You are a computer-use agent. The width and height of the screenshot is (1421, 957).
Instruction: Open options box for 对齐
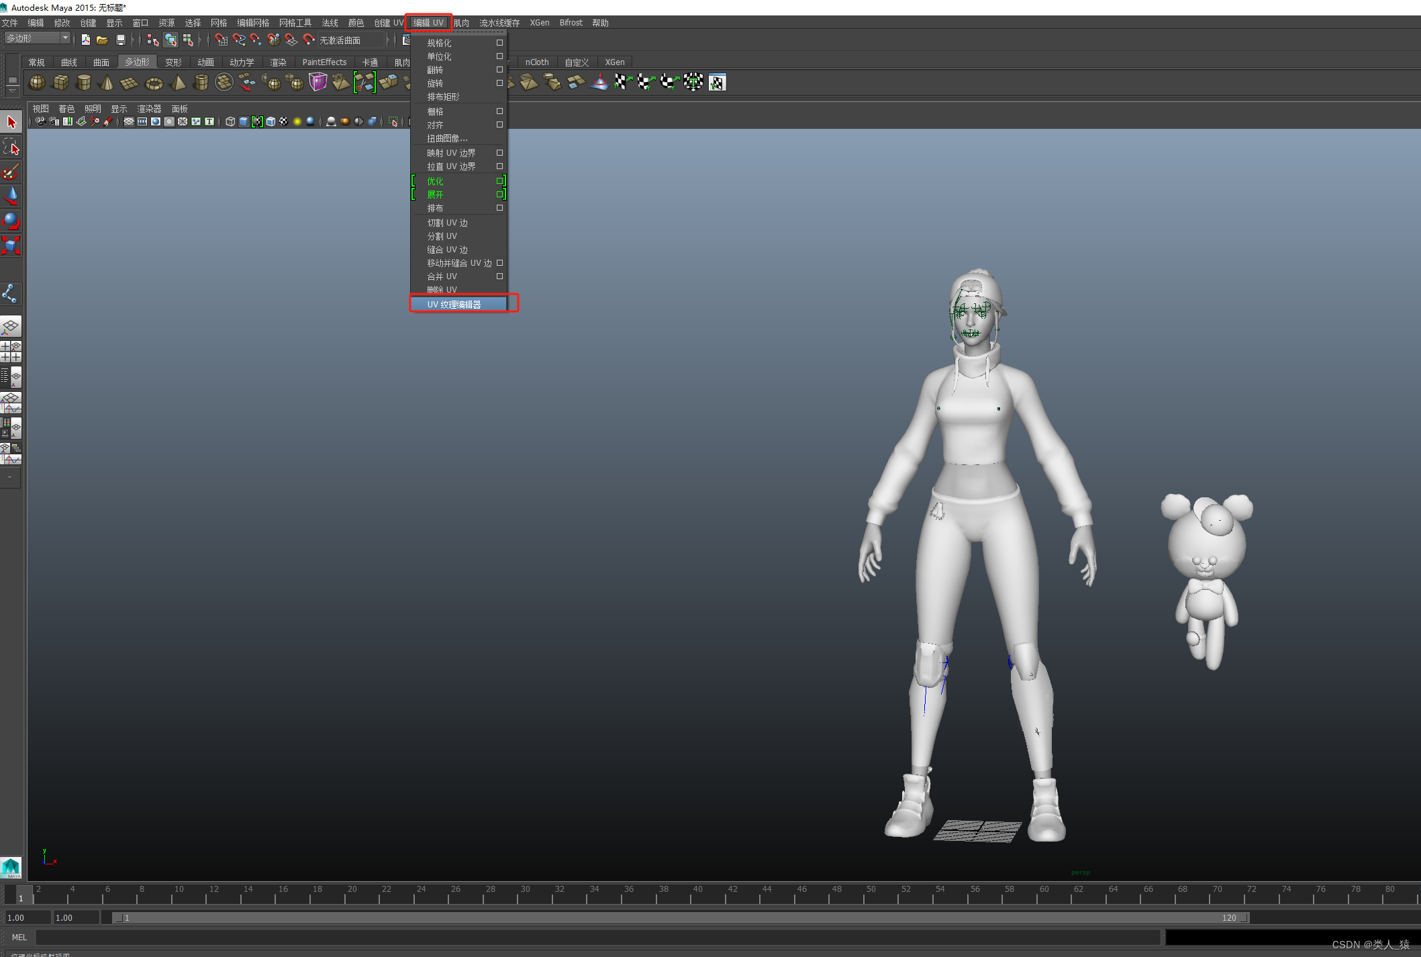[x=499, y=125]
